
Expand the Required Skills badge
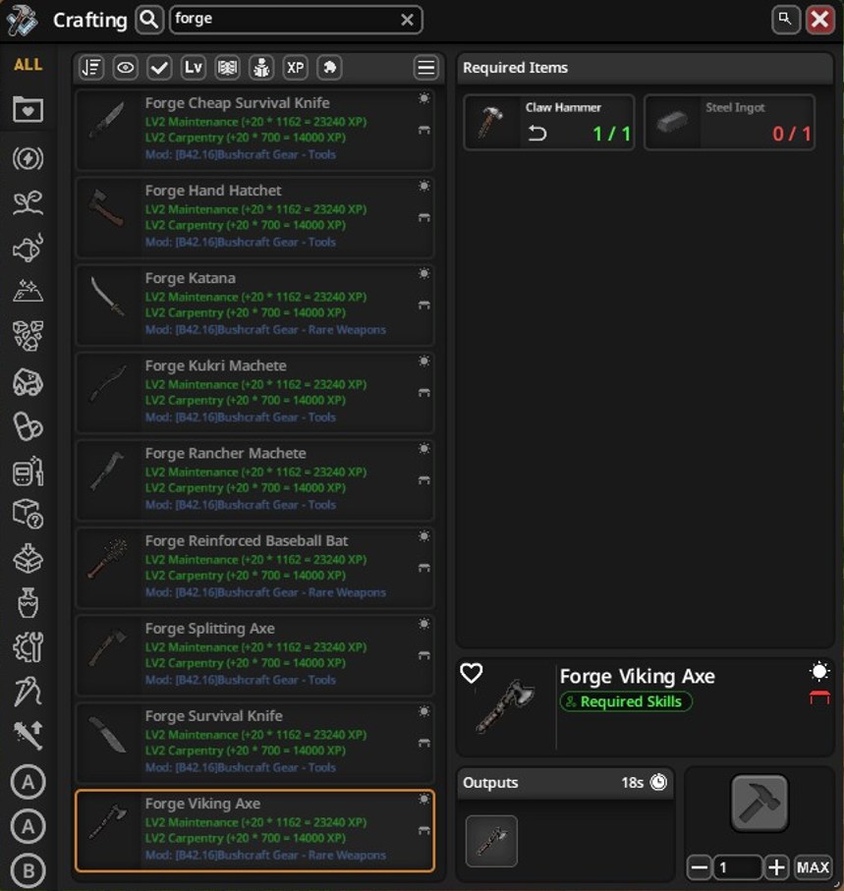[x=626, y=701]
